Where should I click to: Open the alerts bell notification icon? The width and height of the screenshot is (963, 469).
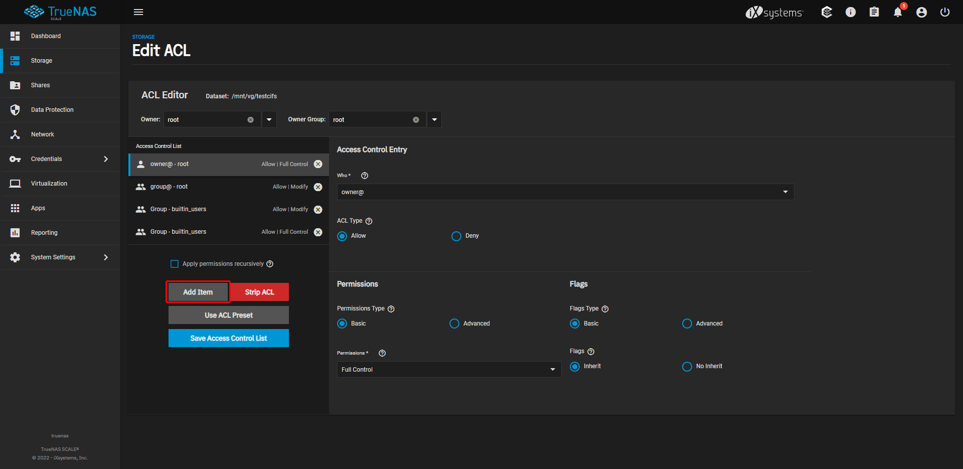[x=898, y=12]
